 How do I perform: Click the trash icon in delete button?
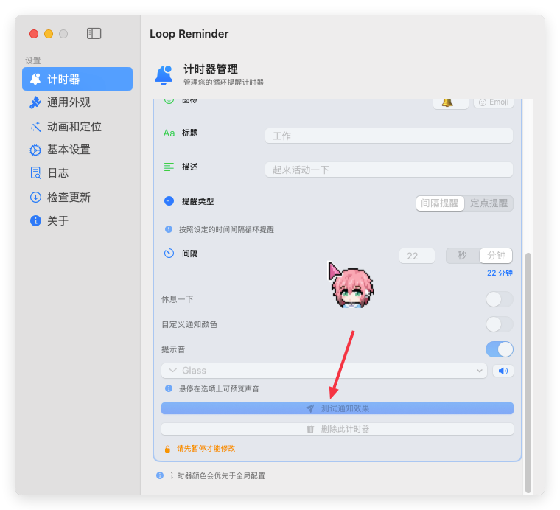click(310, 429)
